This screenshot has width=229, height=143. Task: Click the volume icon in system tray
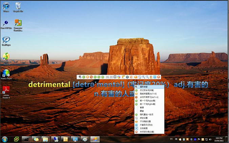tap(210, 139)
